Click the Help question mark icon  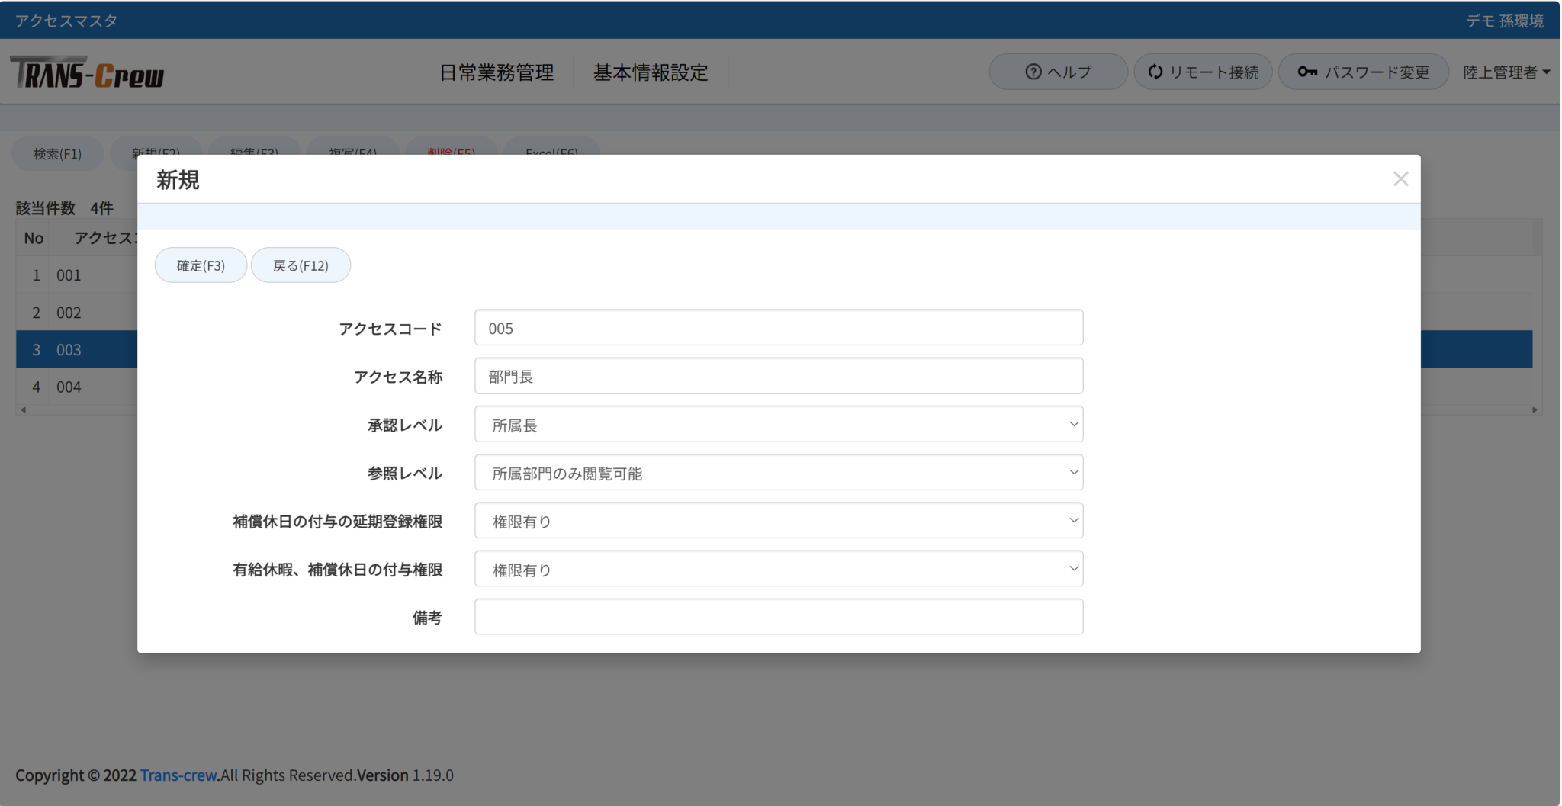(x=1033, y=72)
